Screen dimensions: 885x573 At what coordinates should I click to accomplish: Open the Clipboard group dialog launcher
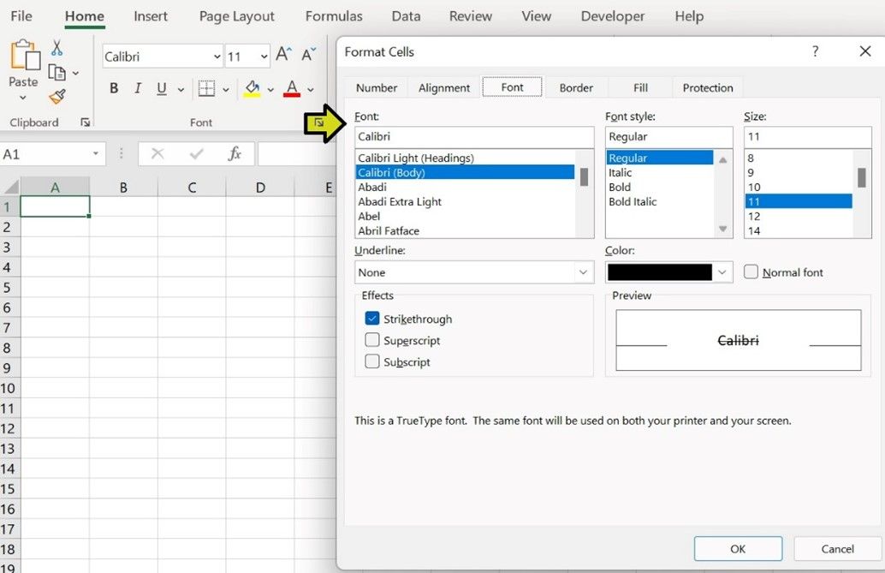(x=86, y=122)
